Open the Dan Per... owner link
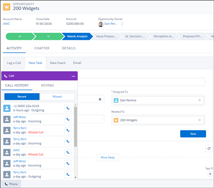The height and width of the screenshot is (188, 214). pos(111,24)
